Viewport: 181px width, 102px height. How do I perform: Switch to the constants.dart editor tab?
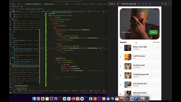[95, 11]
